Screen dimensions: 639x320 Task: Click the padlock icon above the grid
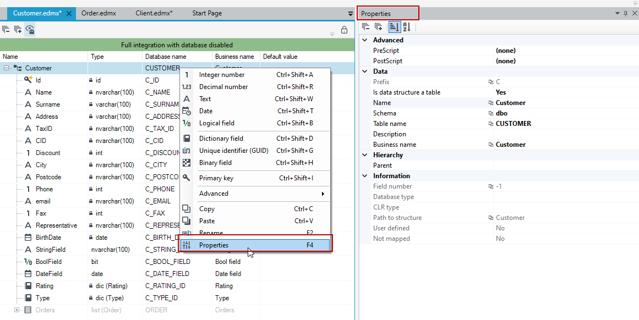[x=345, y=30]
